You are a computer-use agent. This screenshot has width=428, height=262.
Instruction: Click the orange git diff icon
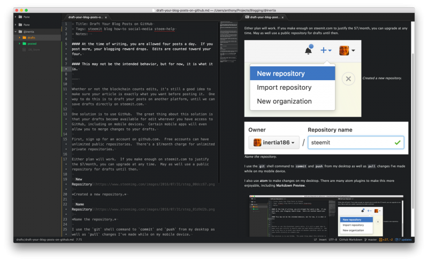tap(381, 240)
